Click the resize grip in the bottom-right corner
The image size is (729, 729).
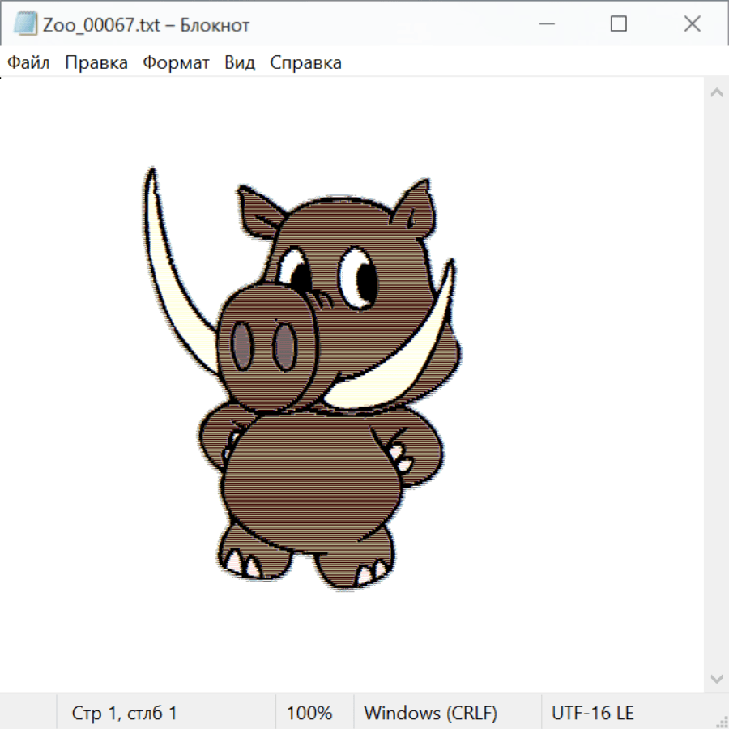(722, 722)
